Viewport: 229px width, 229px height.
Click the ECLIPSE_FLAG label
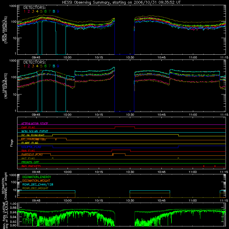pyautogui.click(x=31, y=147)
